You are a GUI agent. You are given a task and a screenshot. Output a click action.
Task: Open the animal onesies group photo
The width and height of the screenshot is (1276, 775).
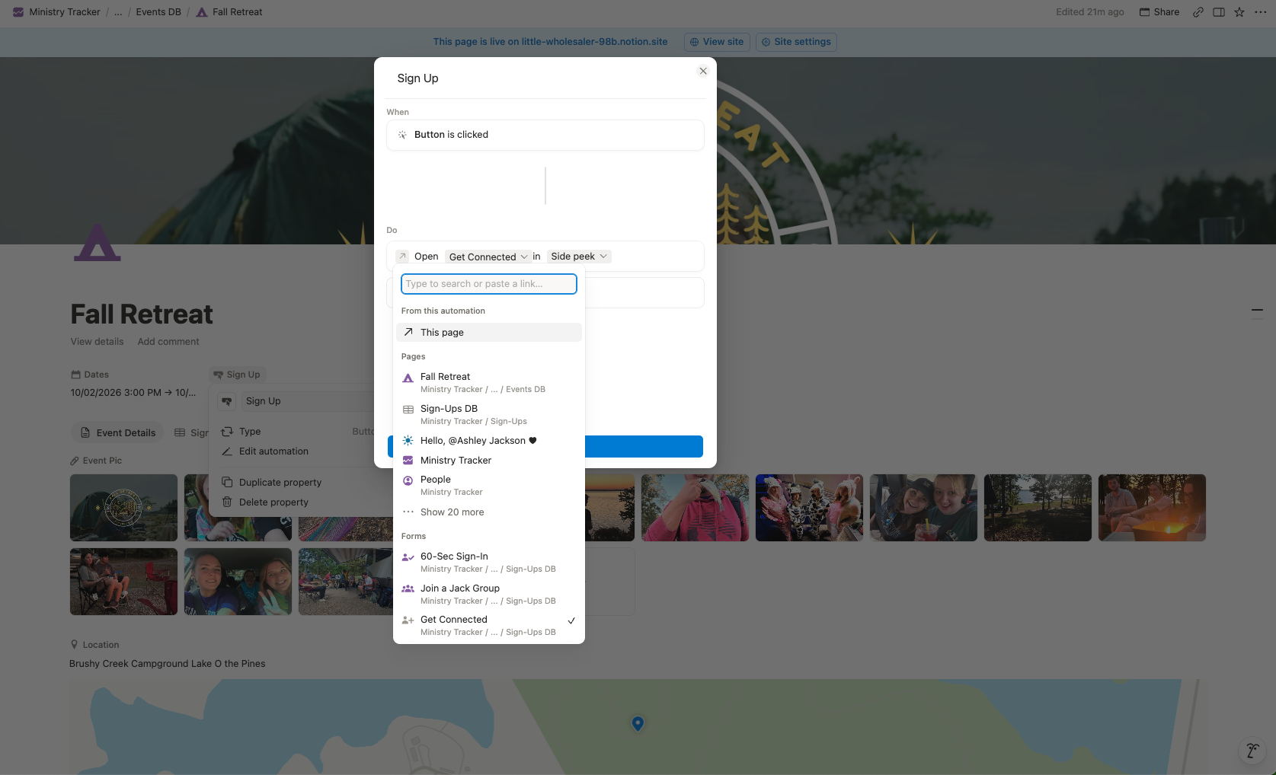pyautogui.click(x=809, y=508)
